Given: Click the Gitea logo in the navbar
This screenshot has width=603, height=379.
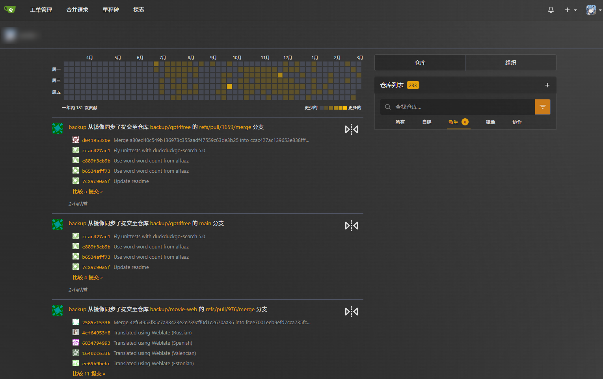Looking at the screenshot, I should click(9, 9).
